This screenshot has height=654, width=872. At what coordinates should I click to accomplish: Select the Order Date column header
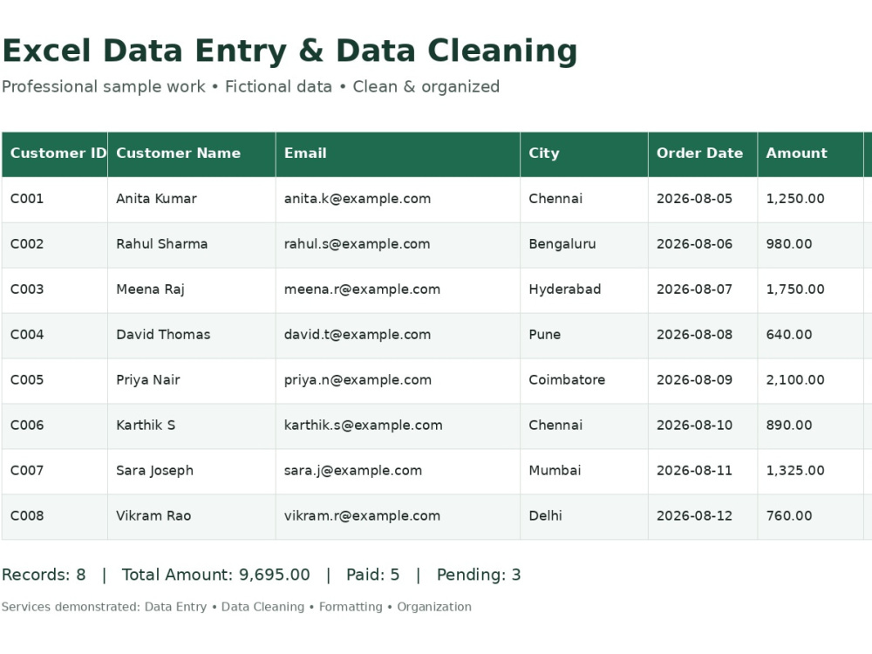702,154
